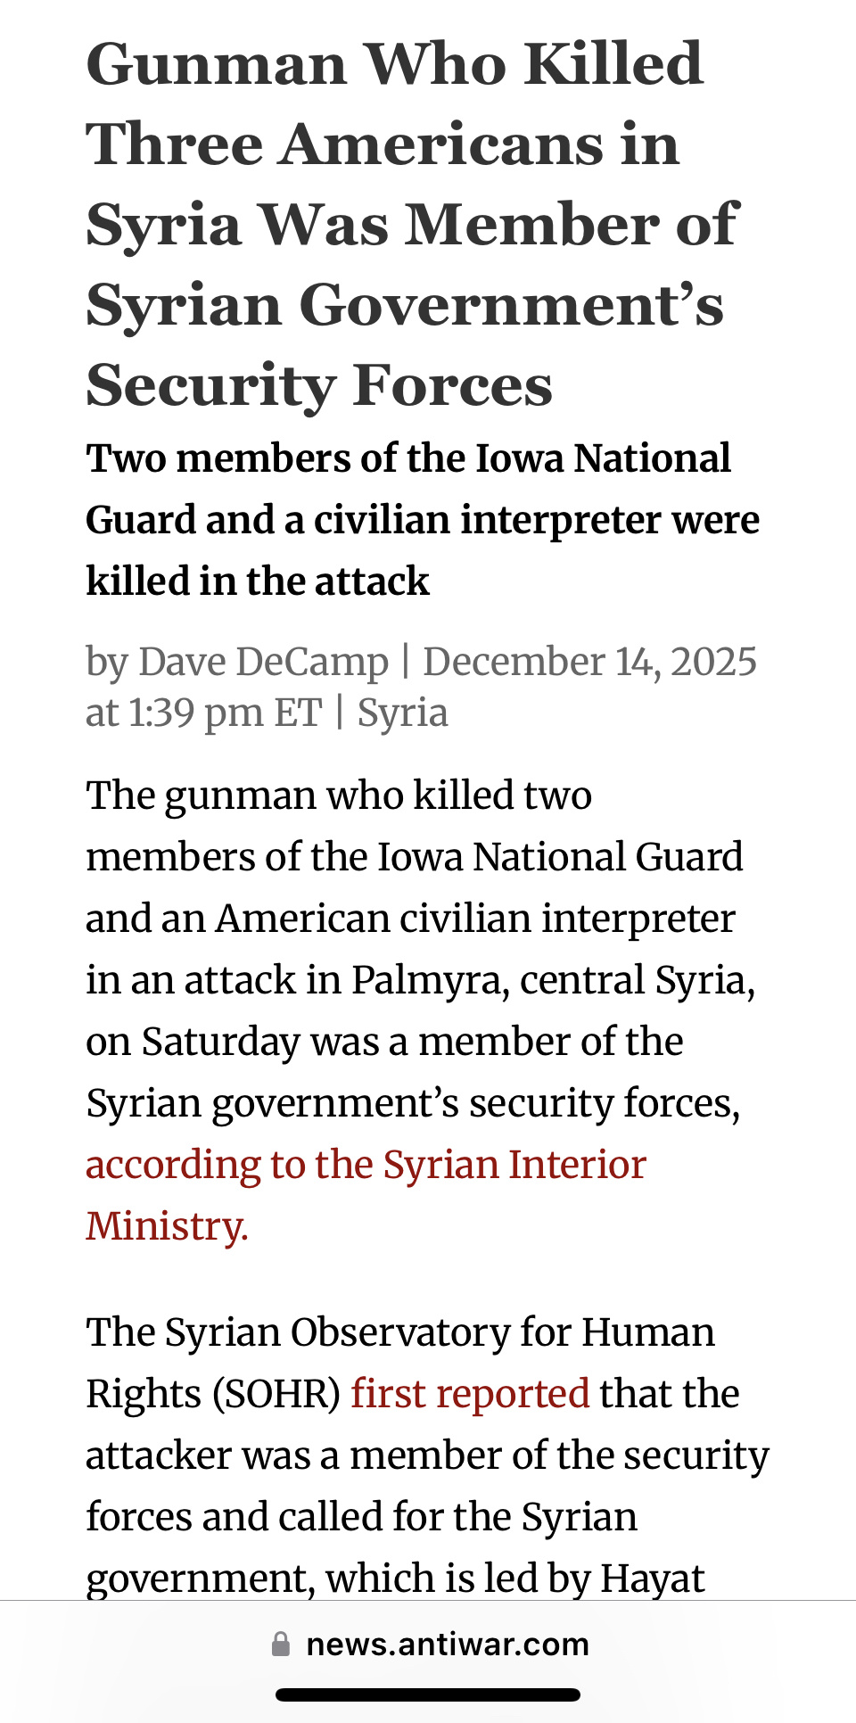Click the word 'by' before the author name
This screenshot has height=1723, width=856.
point(107,662)
